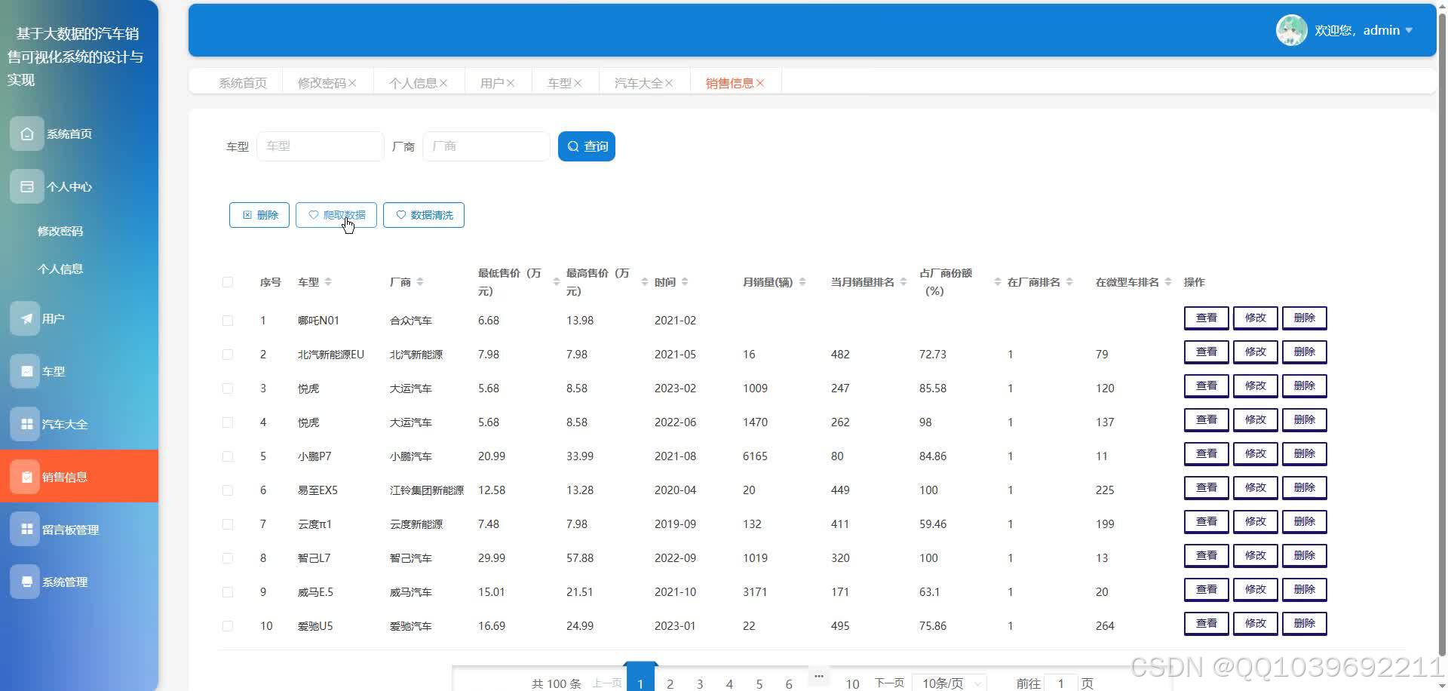The height and width of the screenshot is (691, 1448).
Task: Close the 修改密码 tab
Action: point(352,83)
